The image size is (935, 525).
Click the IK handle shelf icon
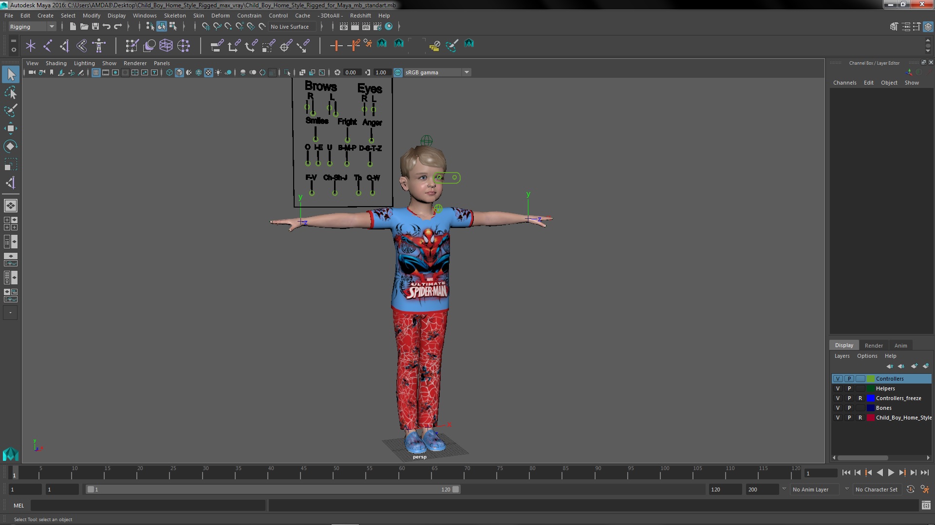coord(65,46)
